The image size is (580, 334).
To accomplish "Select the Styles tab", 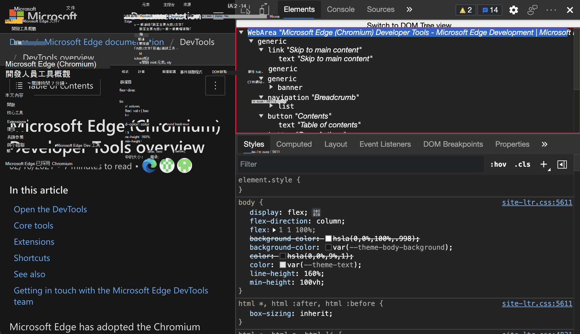I will click(x=254, y=144).
